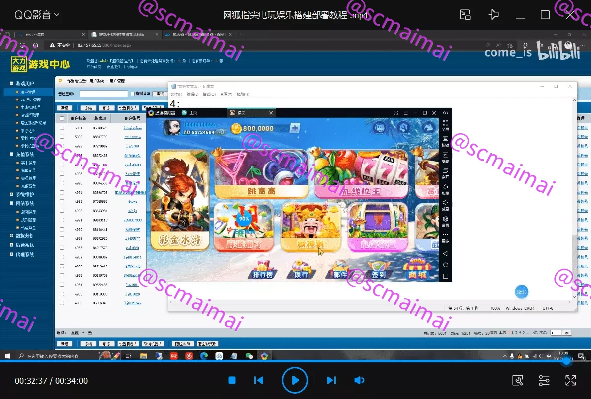
Task: Open Notepad 编辑 menu
Action: [193, 94]
